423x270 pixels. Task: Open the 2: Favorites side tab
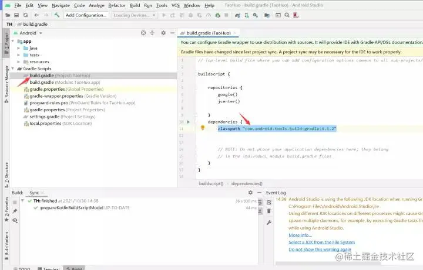click(6, 210)
